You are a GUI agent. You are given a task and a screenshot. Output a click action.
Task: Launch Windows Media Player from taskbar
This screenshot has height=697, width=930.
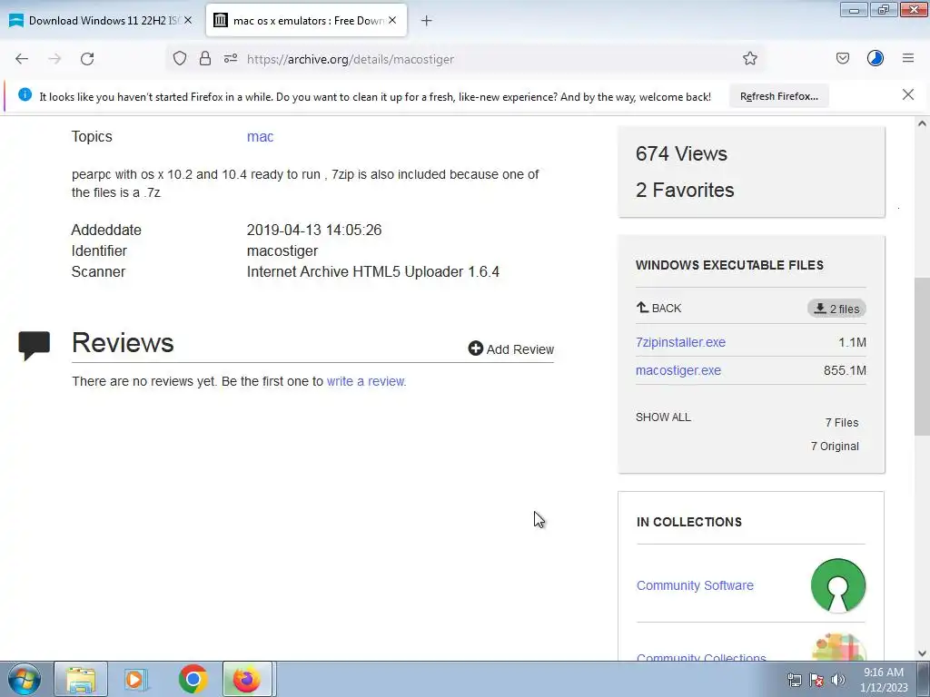pyautogui.click(x=136, y=679)
